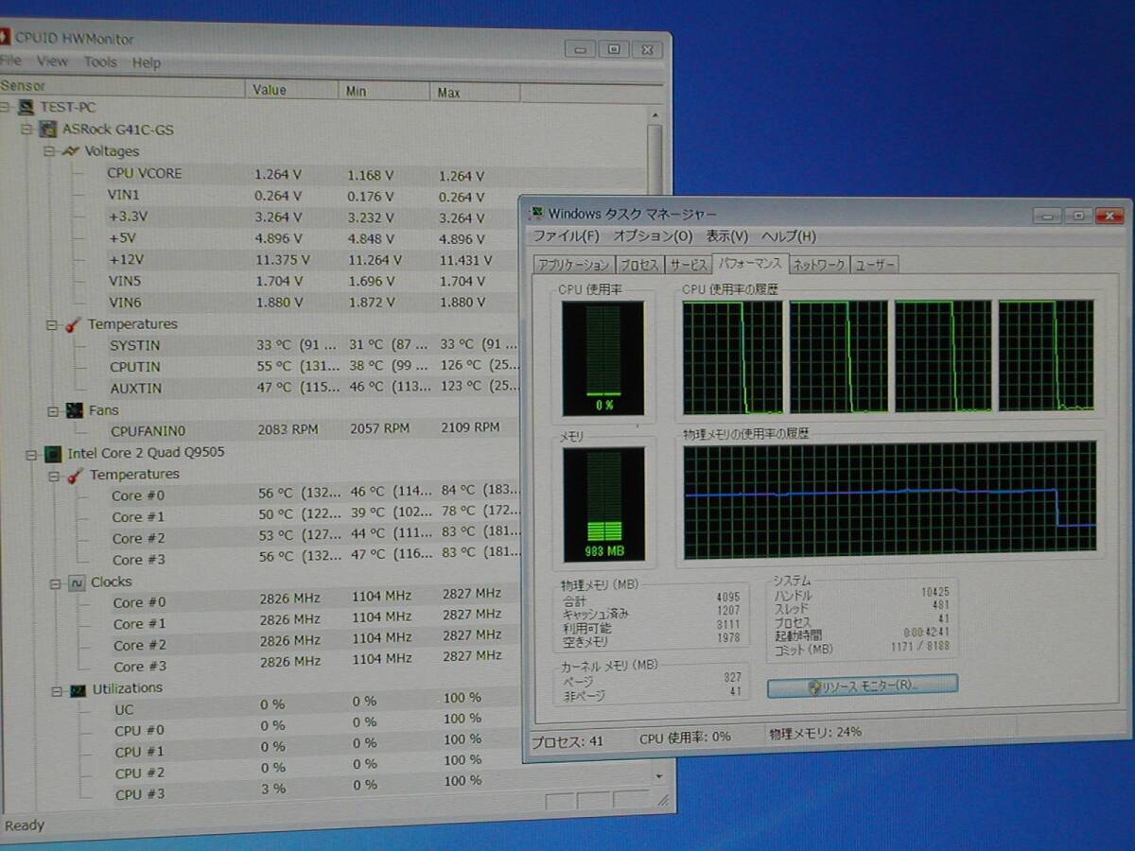Collapse the Fans group

pos(53,410)
